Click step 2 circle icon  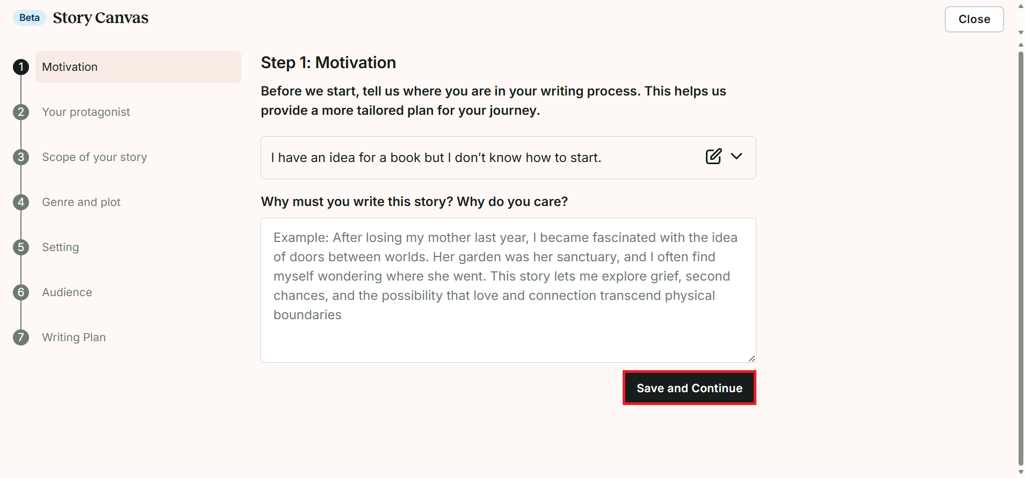tap(21, 112)
